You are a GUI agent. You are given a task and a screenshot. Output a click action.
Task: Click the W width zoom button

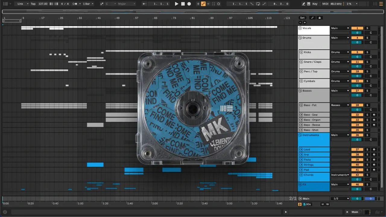click(327, 204)
